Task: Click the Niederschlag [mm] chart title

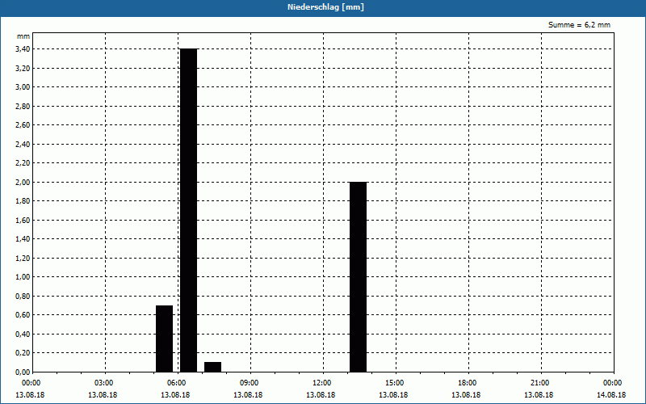Action: click(325, 7)
